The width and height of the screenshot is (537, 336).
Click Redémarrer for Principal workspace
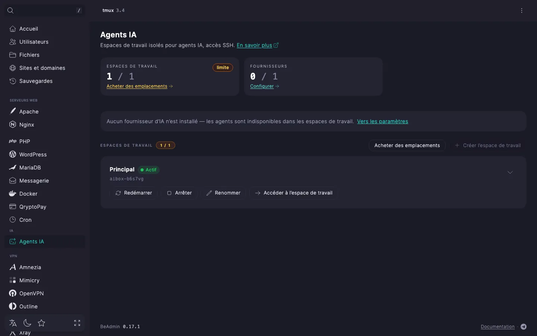click(x=134, y=193)
